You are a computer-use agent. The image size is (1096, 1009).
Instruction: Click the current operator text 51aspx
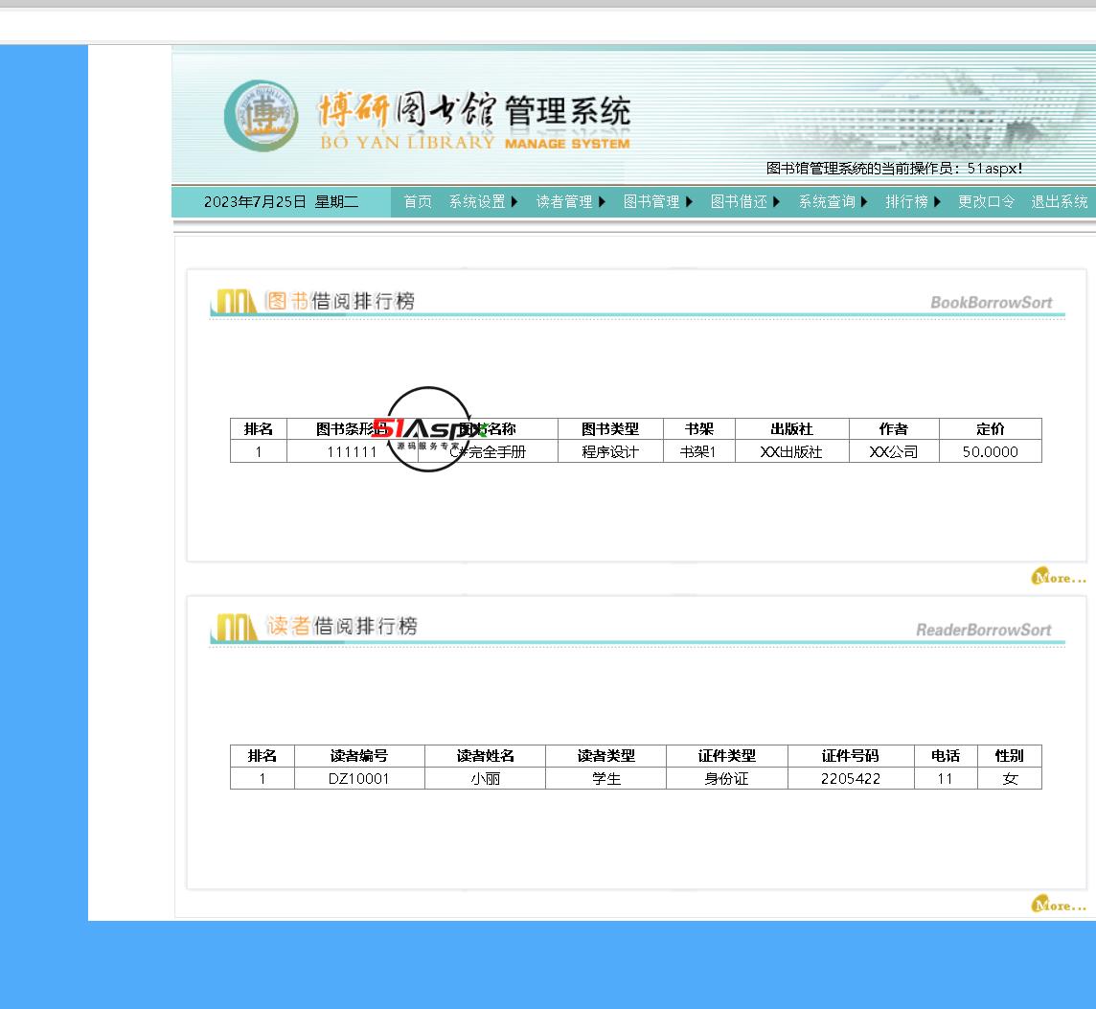(x=993, y=169)
